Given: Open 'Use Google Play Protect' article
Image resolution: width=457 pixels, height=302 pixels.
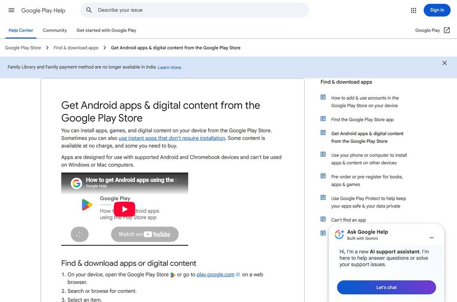Looking at the screenshot, I should point(368,202).
